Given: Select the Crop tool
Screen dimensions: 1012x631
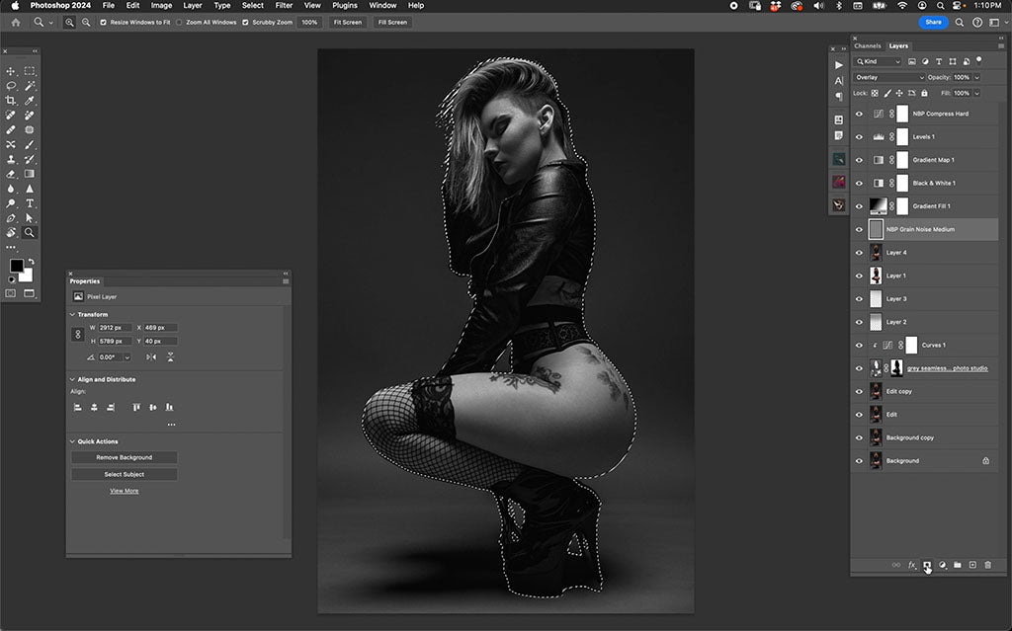Looking at the screenshot, I should [11, 100].
